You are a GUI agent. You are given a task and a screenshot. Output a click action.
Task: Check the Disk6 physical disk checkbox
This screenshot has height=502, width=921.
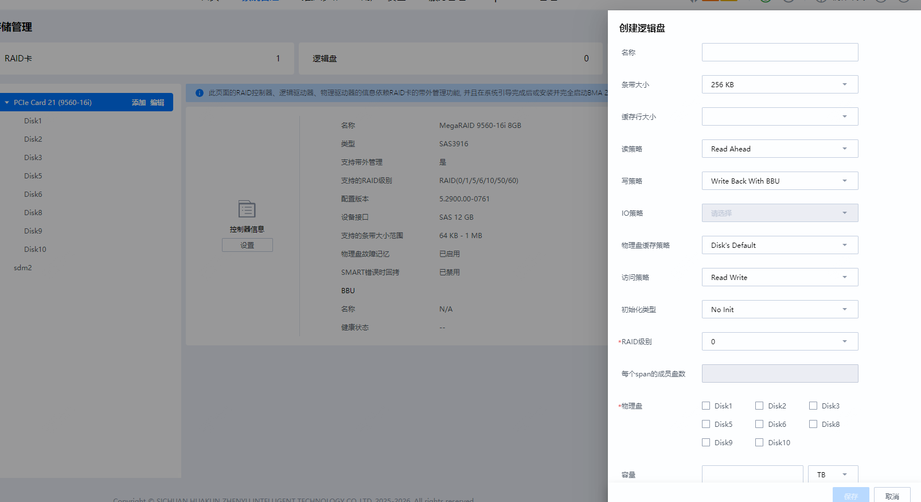coord(759,424)
